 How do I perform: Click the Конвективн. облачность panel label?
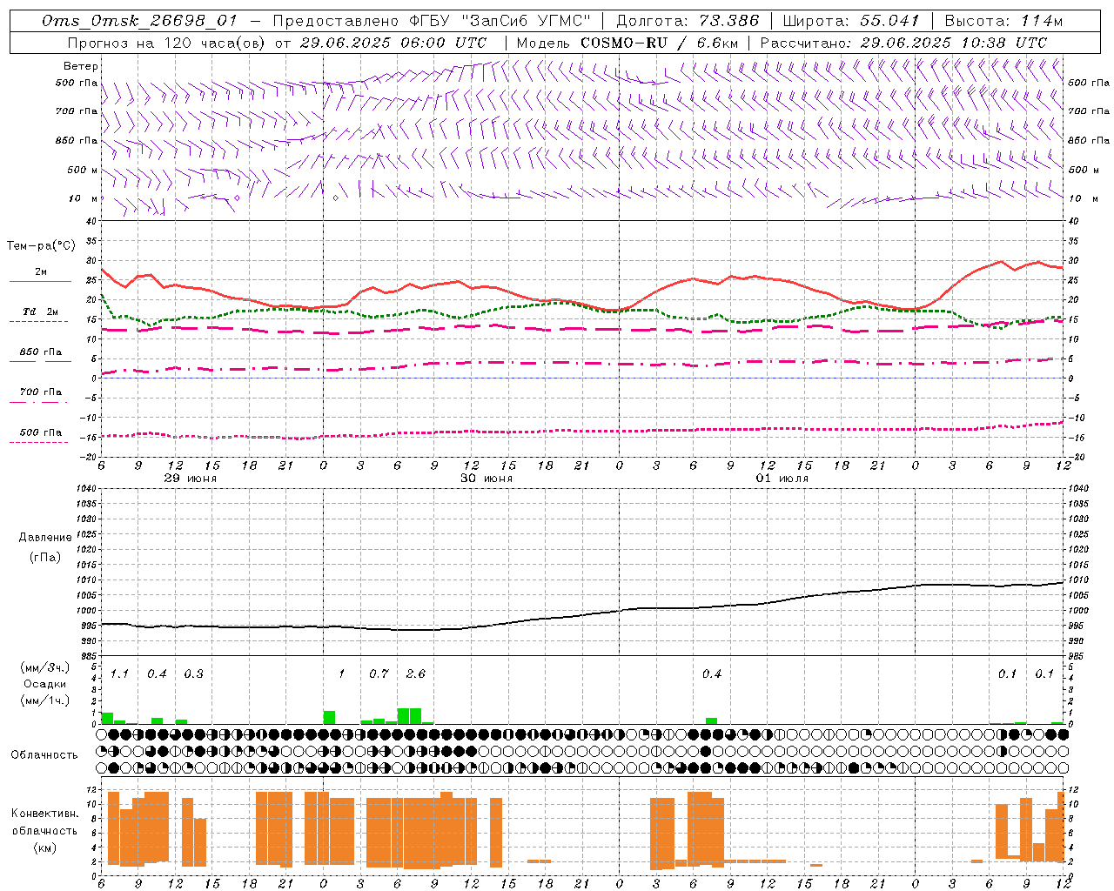pyautogui.click(x=44, y=830)
